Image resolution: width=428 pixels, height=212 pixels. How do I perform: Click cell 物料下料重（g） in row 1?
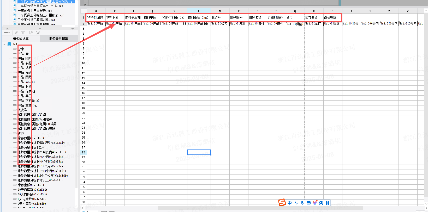click(174, 17)
